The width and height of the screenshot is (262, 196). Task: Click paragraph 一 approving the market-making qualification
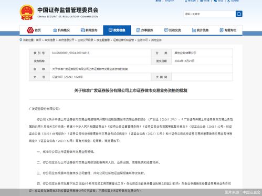[x=66, y=152]
